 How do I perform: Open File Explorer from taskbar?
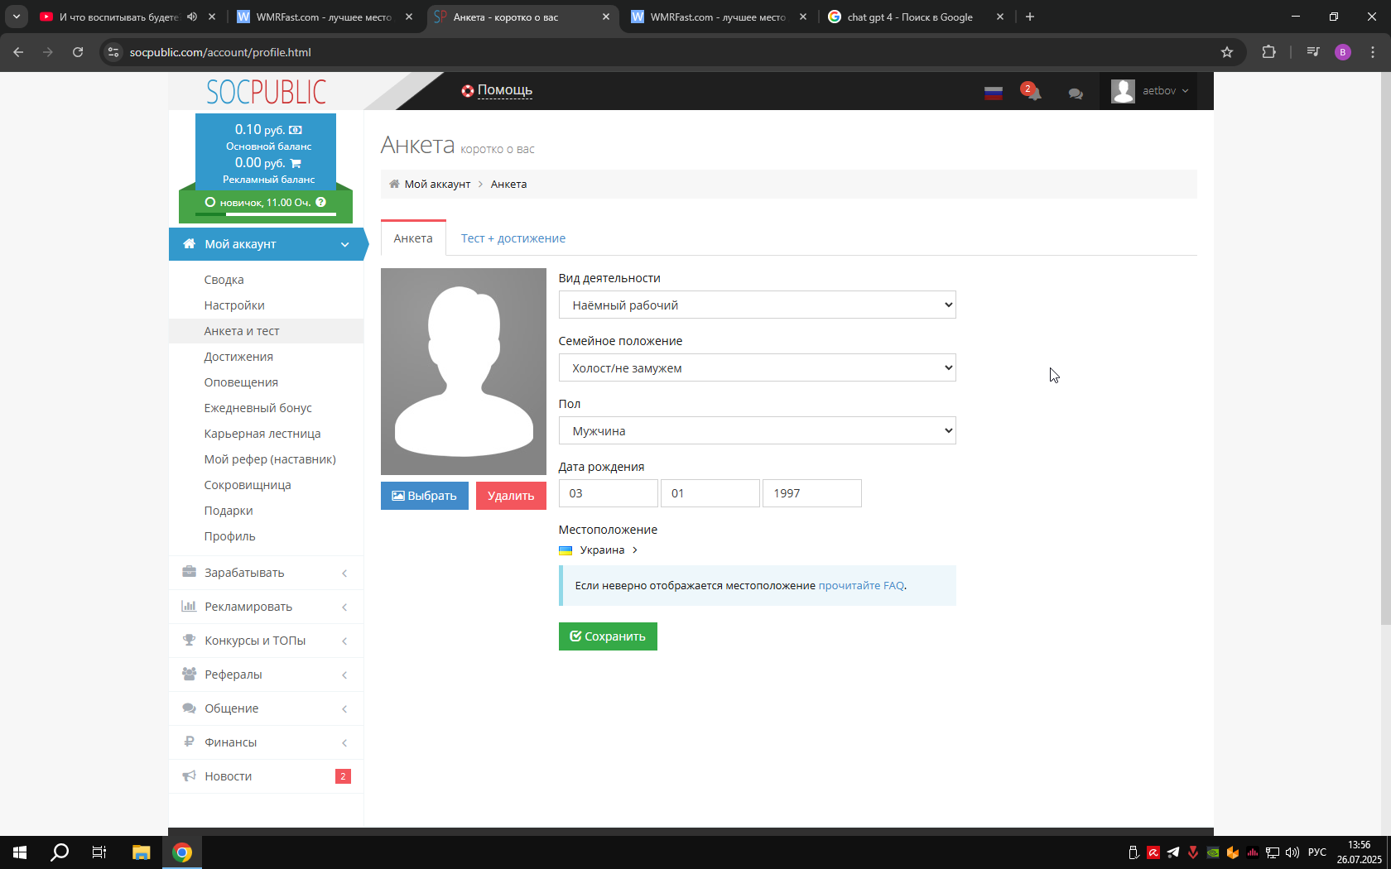coord(142,852)
